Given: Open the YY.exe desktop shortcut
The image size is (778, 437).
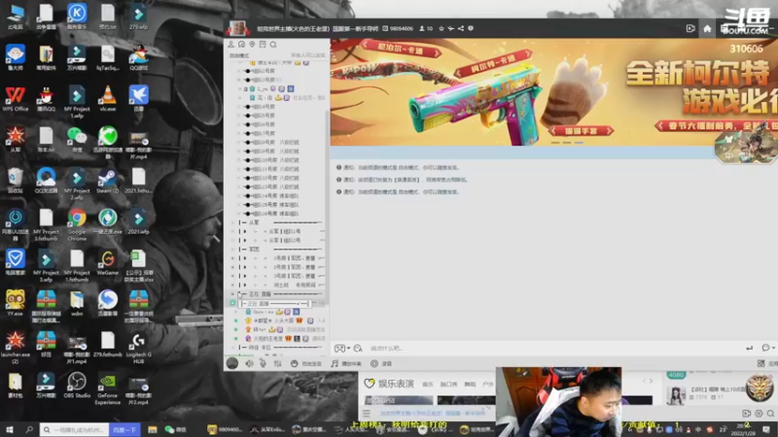Looking at the screenshot, I should (x=16, y=303).
